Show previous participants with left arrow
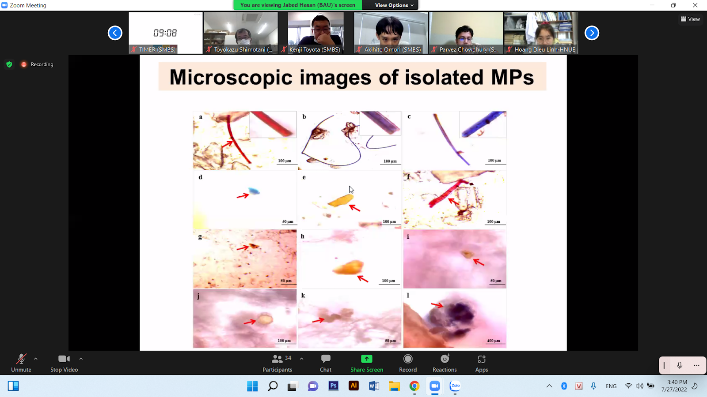Image resolution: width=707 pixels, height=397 pixels. (x=115, y=33)
